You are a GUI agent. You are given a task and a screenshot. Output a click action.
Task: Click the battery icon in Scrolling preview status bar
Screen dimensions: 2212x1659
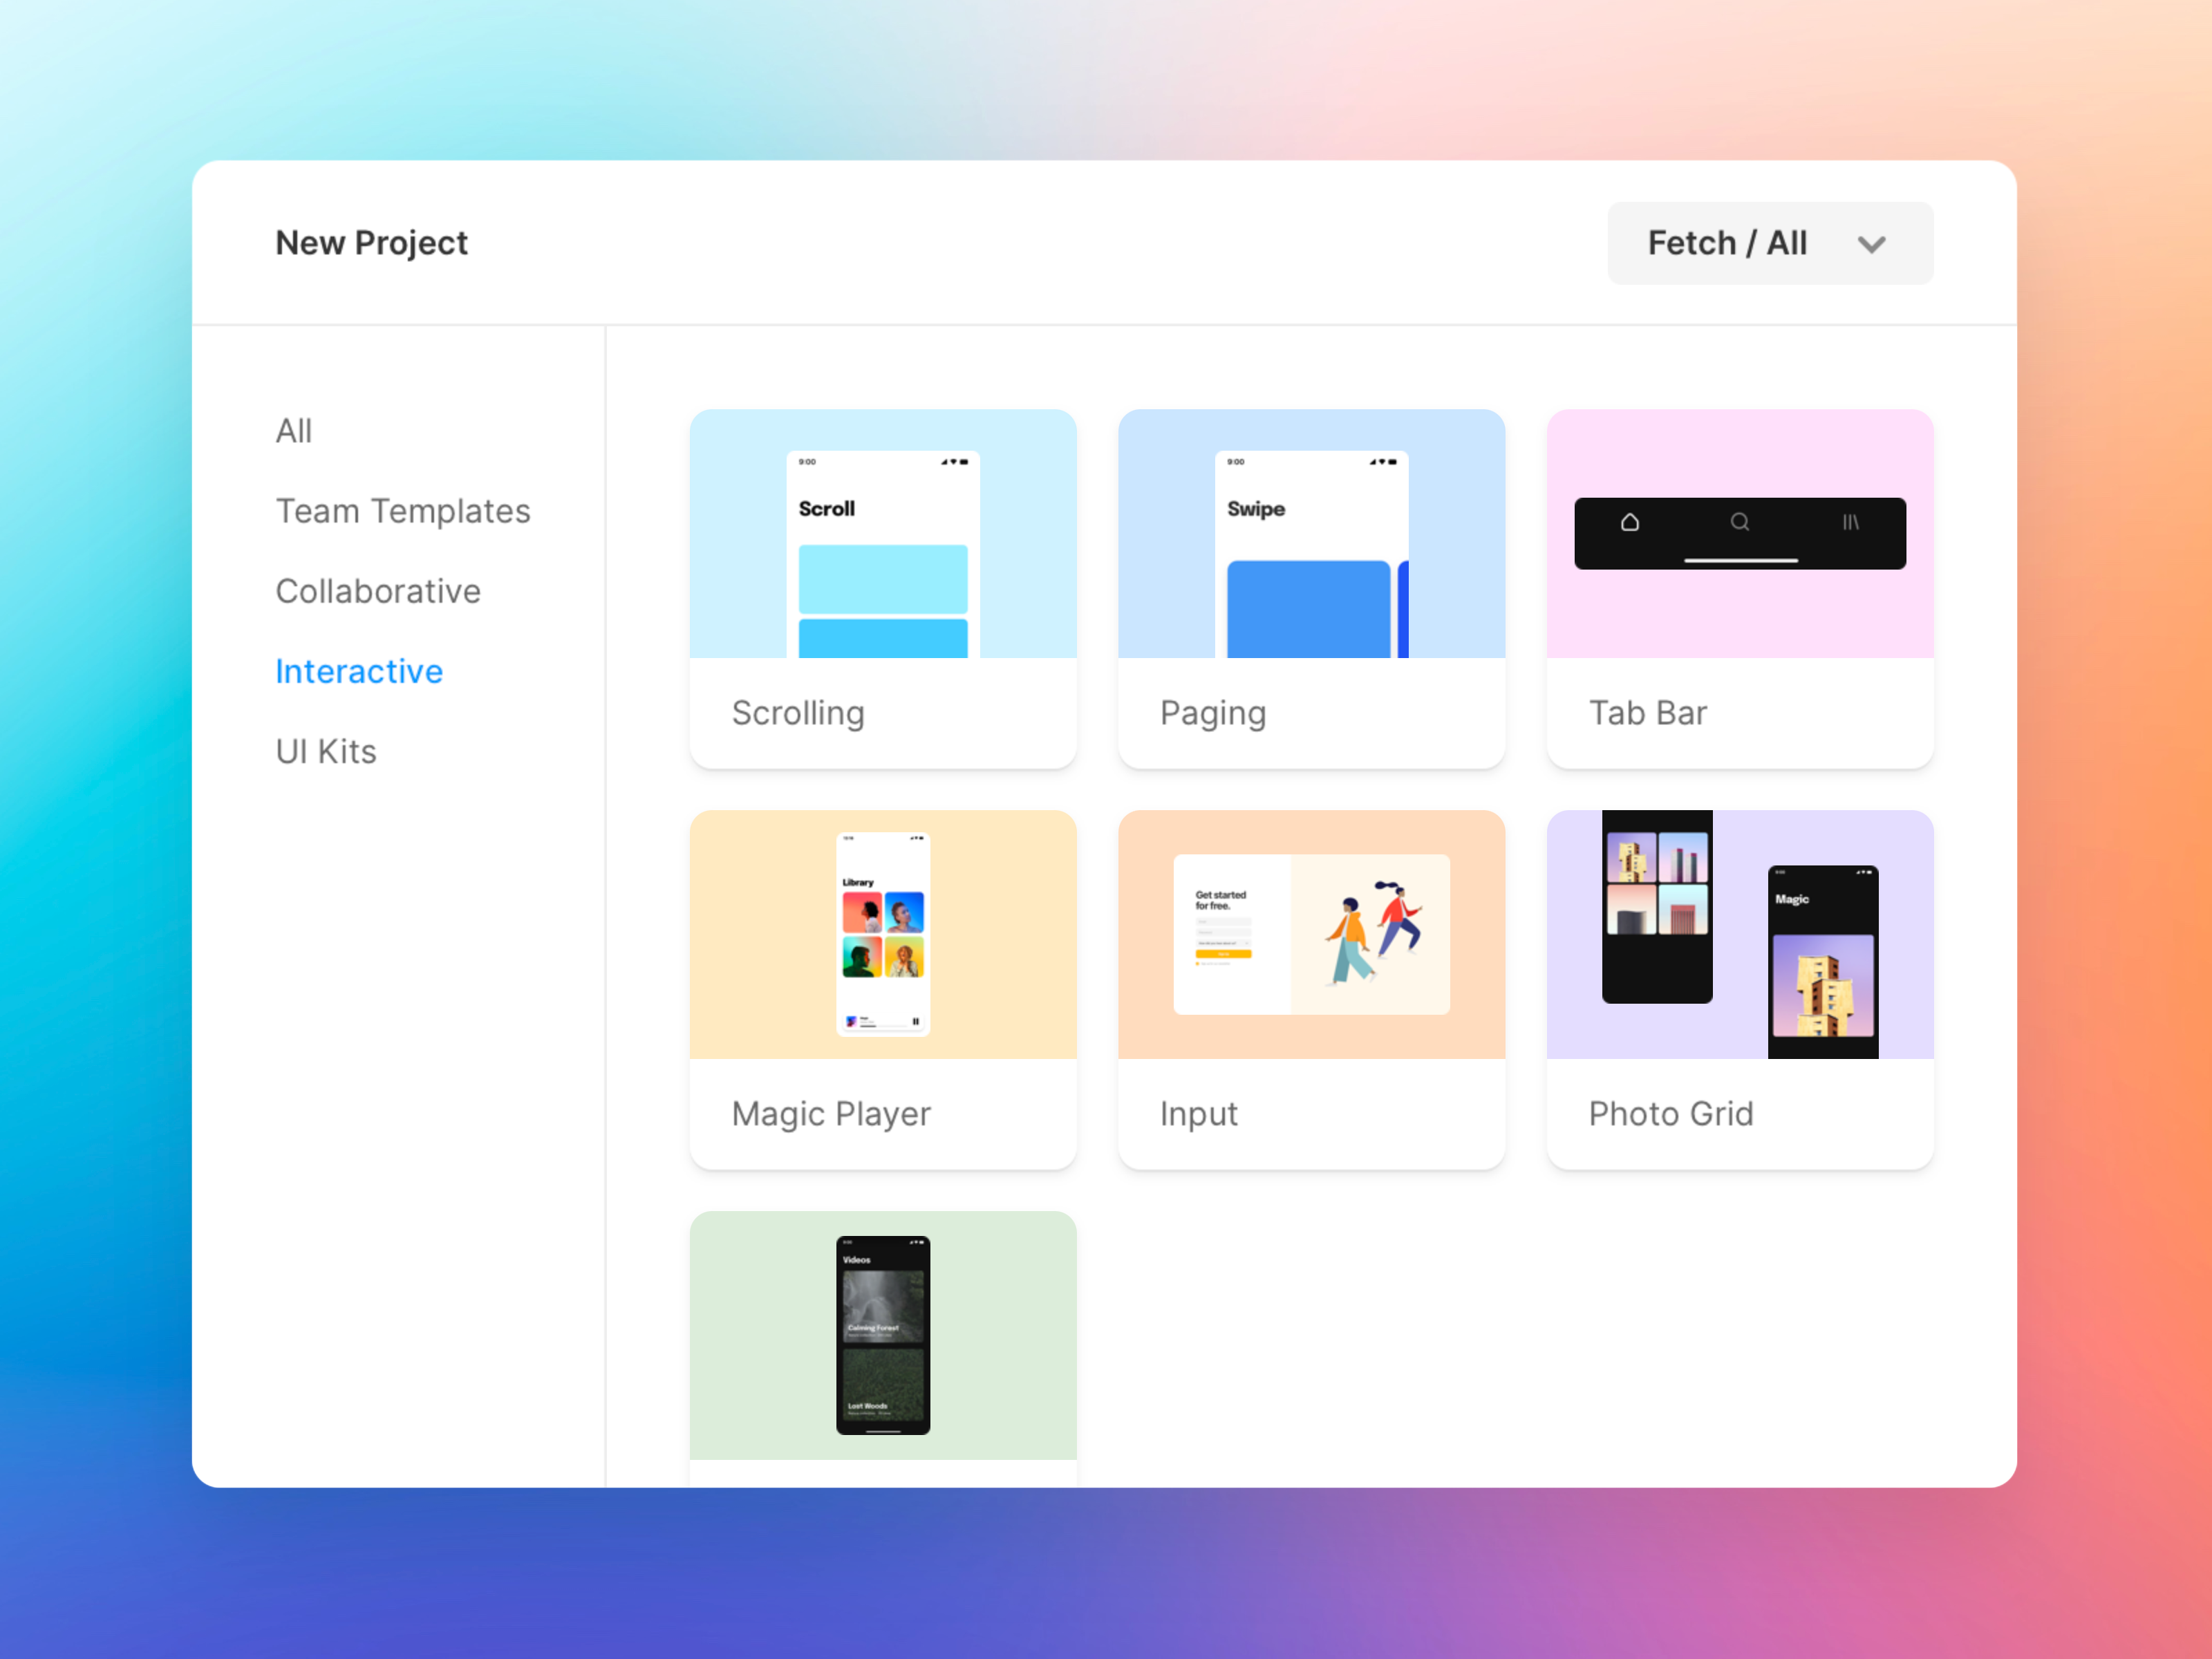966,463
